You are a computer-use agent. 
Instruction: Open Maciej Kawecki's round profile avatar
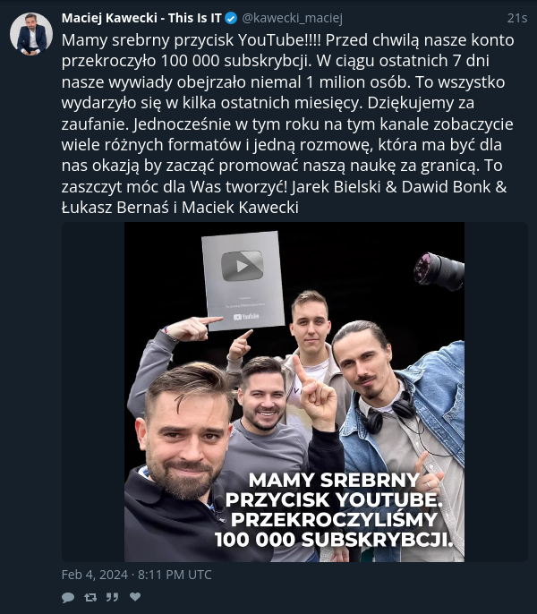[x=31, y=34]
